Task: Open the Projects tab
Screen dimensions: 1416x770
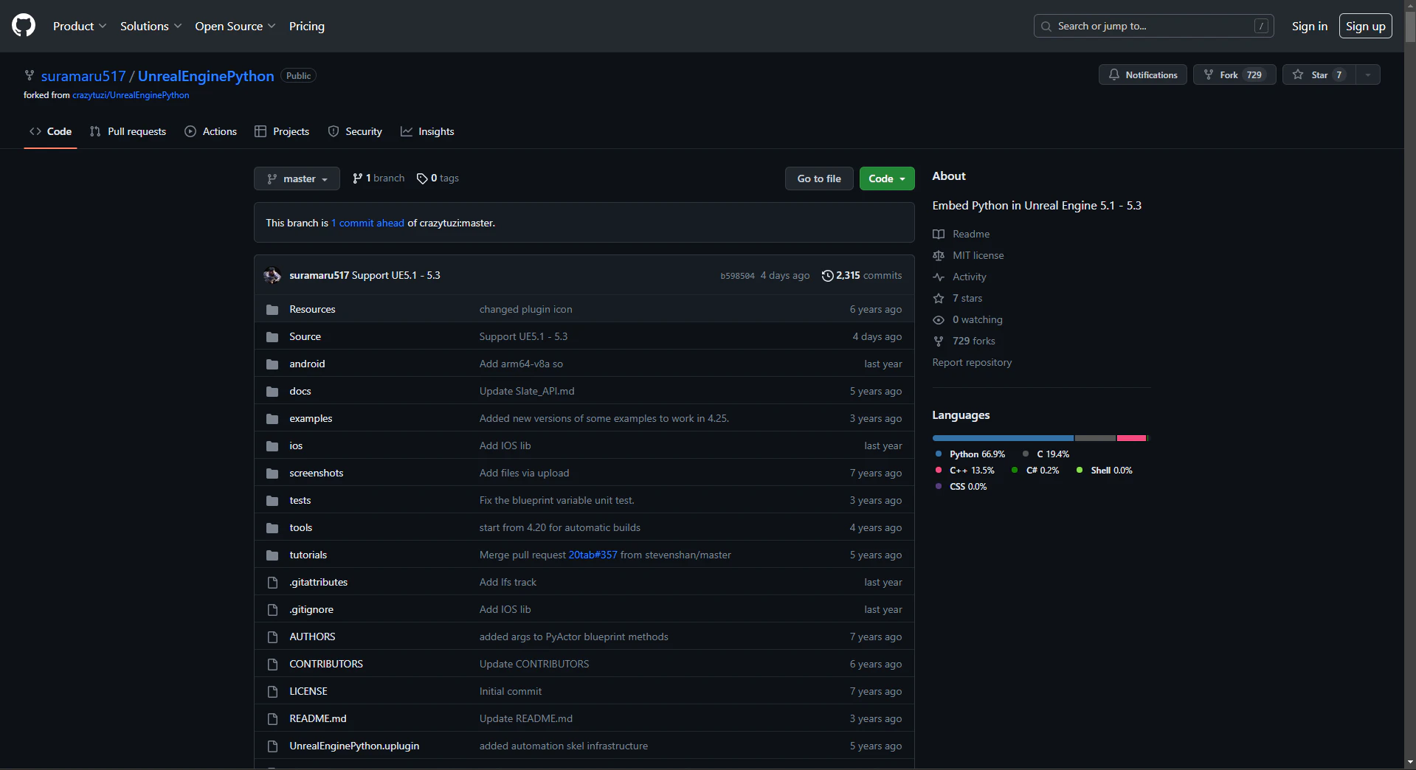Action: click(282, 131)
